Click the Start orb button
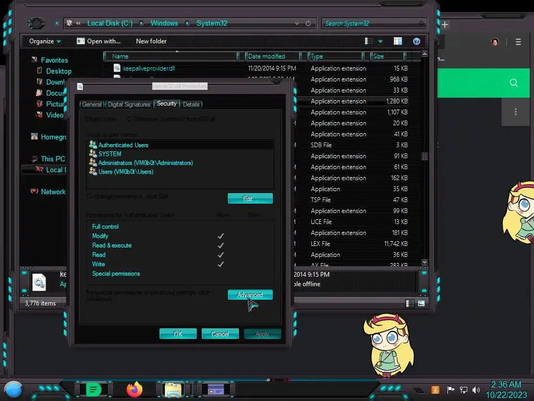534x401 pixels. click(x=14, y=390)
